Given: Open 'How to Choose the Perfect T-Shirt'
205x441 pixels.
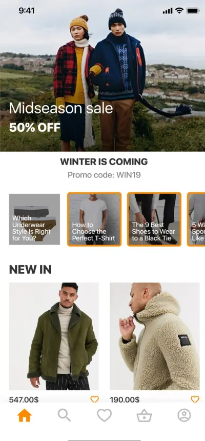Looking at the screenshot, I should [x=94, y=219].
